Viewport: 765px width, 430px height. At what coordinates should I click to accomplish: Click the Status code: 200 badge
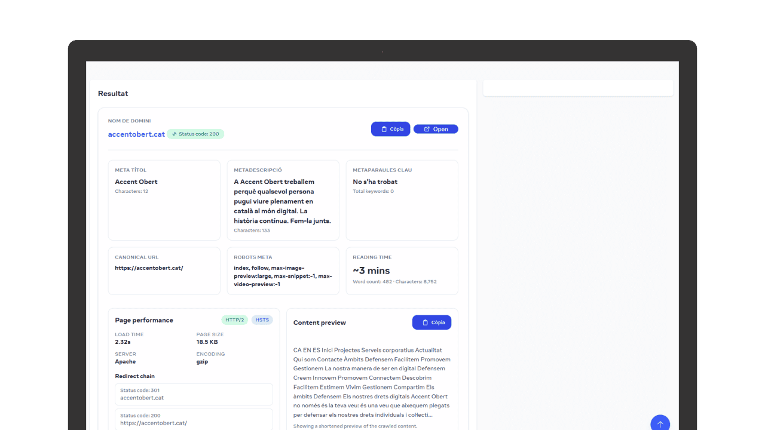(195, 134)
